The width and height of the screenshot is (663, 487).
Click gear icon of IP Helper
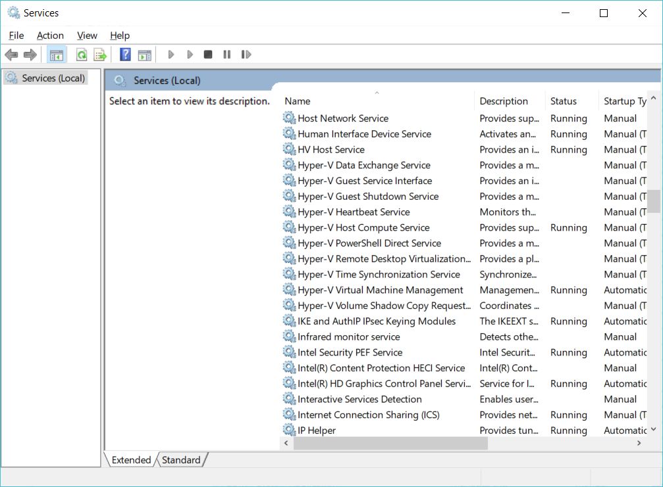click(x=289, y=430)
